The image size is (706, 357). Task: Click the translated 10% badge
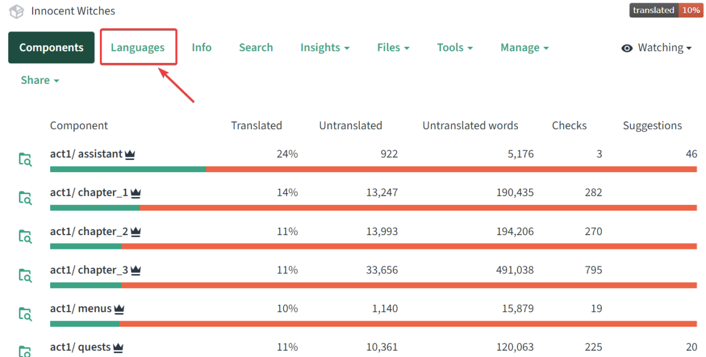click(667, 10)
